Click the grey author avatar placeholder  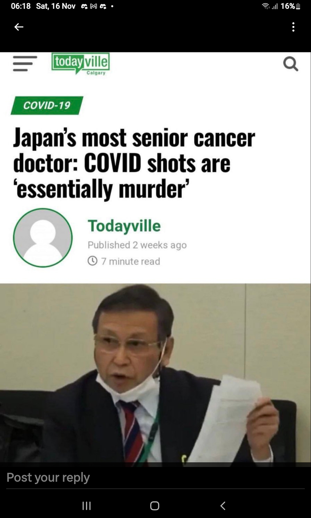(x=43, y=238)
